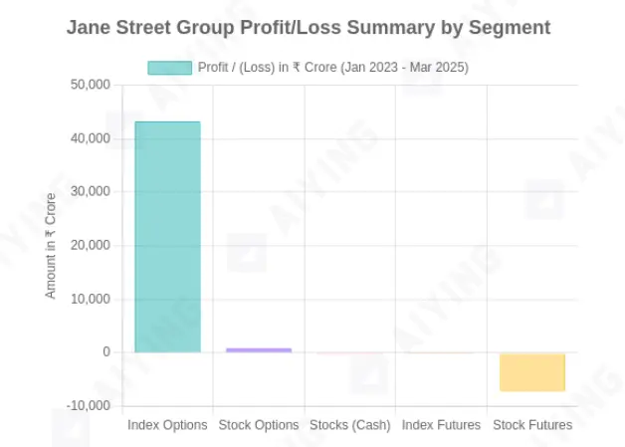
Task: Select the Stocks (Cash) axis label
Action: pos(349,425)
